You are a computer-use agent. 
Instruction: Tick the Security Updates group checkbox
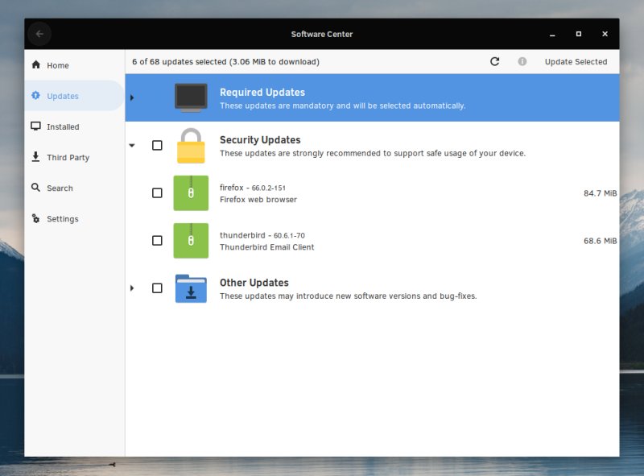[157, 146]
